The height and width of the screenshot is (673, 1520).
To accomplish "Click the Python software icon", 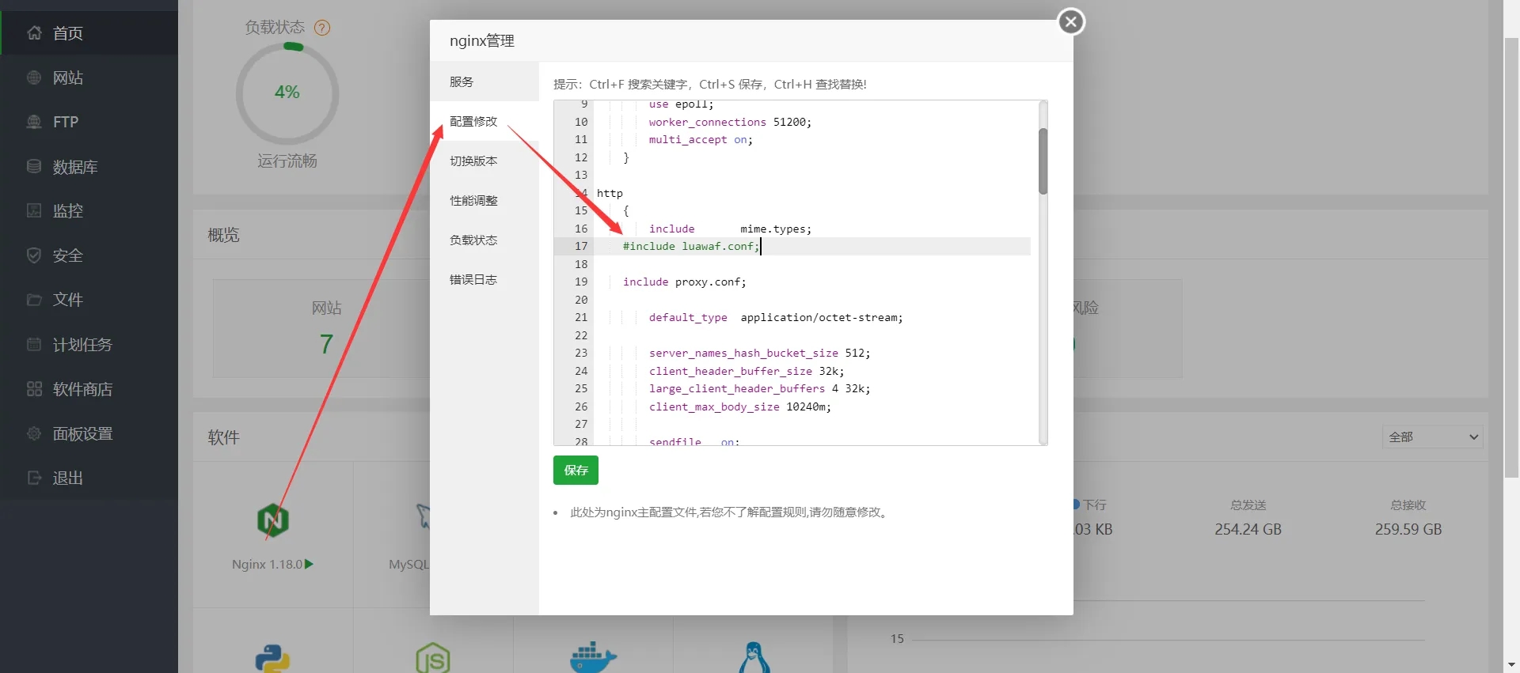I will coord(273,658).
